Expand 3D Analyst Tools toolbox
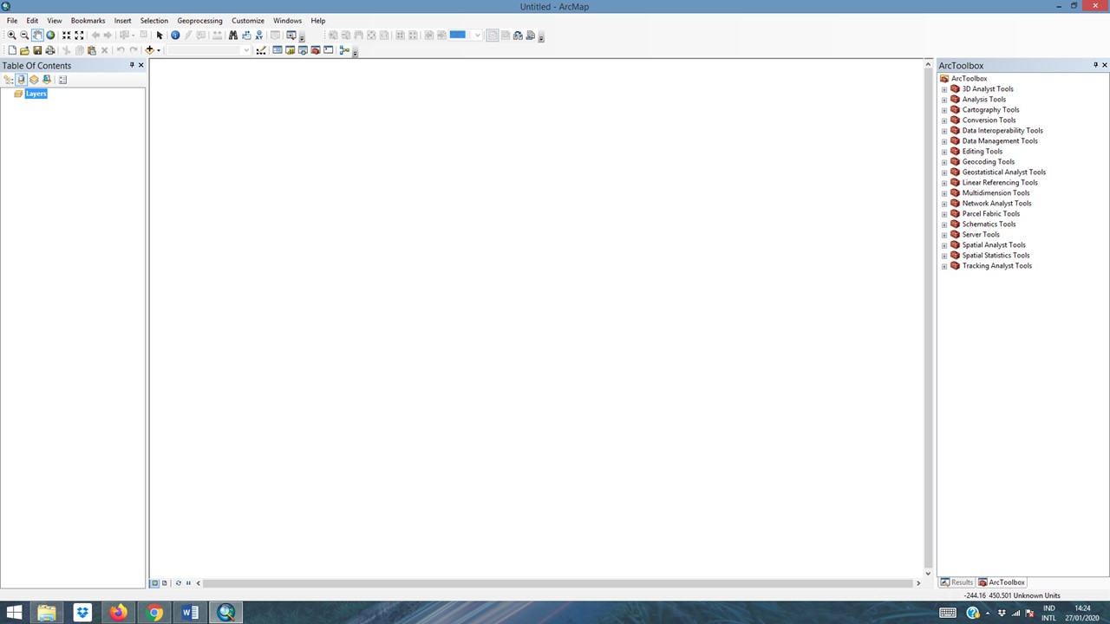Image resolution: width=1110 pixels, height=624 pixels. (944, 89)
